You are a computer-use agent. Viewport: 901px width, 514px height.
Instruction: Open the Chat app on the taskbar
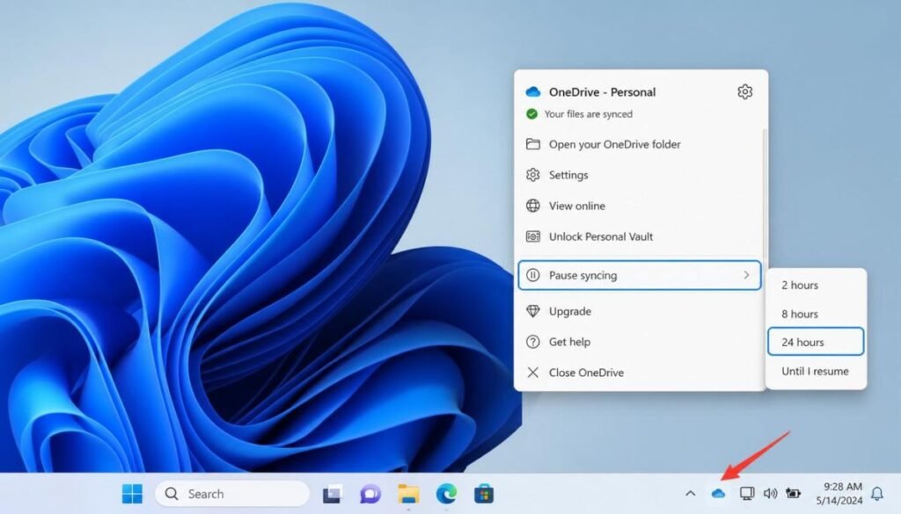[x=370, y=494]
